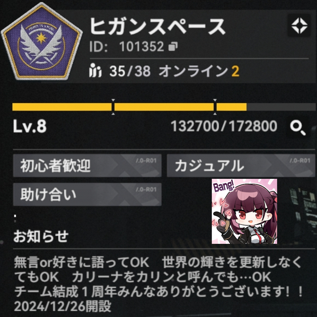This screenshot has width=317, height=317.
Task: Click the ID number 101352
Action: click(x=141, y=46)
